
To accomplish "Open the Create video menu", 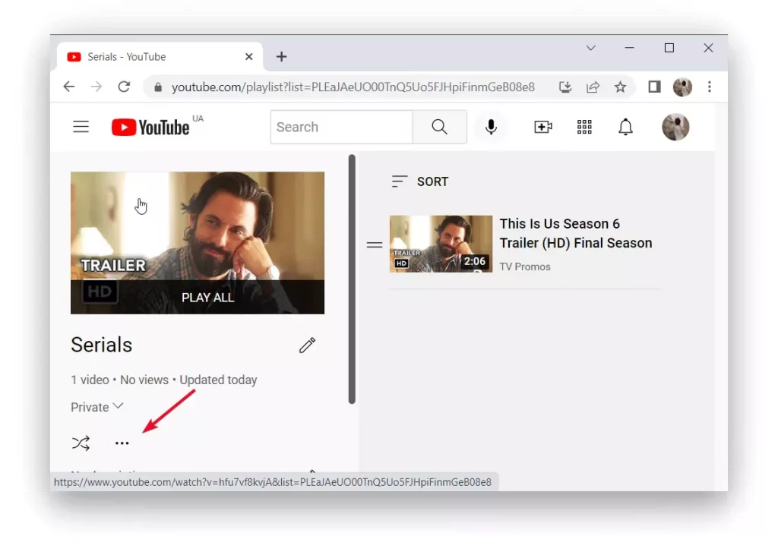I will pos(543,127).
